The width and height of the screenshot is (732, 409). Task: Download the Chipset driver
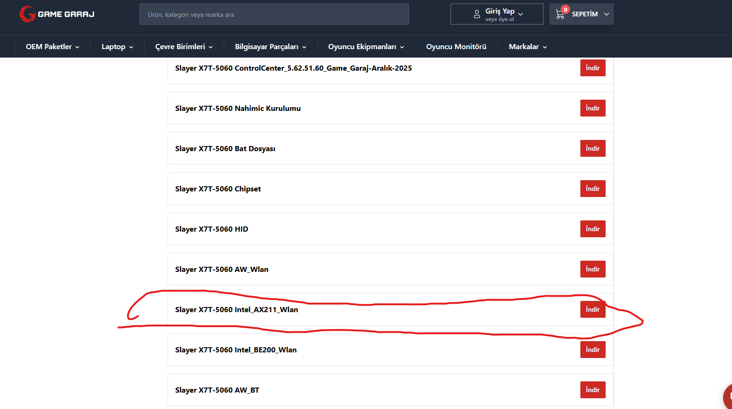coord(593,189)
